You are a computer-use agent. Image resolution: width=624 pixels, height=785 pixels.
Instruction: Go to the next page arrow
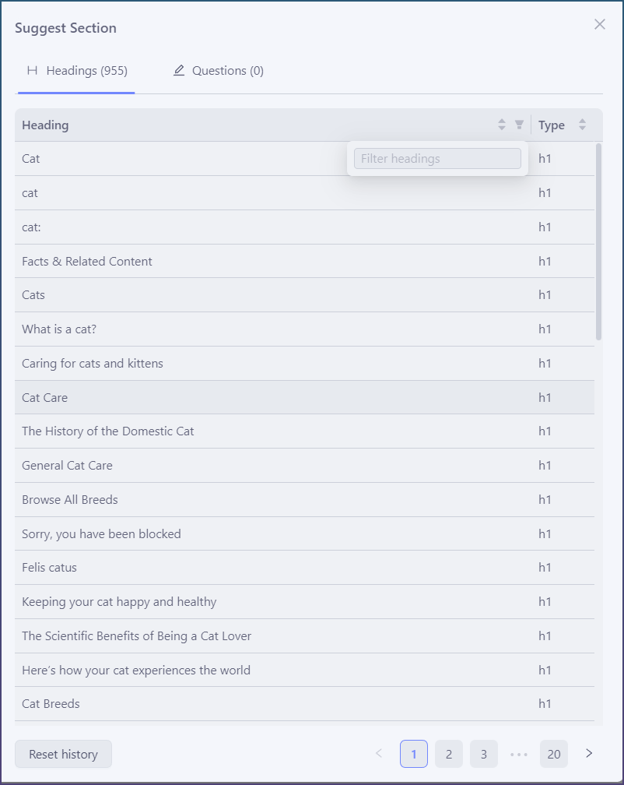pyautogui.click(x=589, y=753)
